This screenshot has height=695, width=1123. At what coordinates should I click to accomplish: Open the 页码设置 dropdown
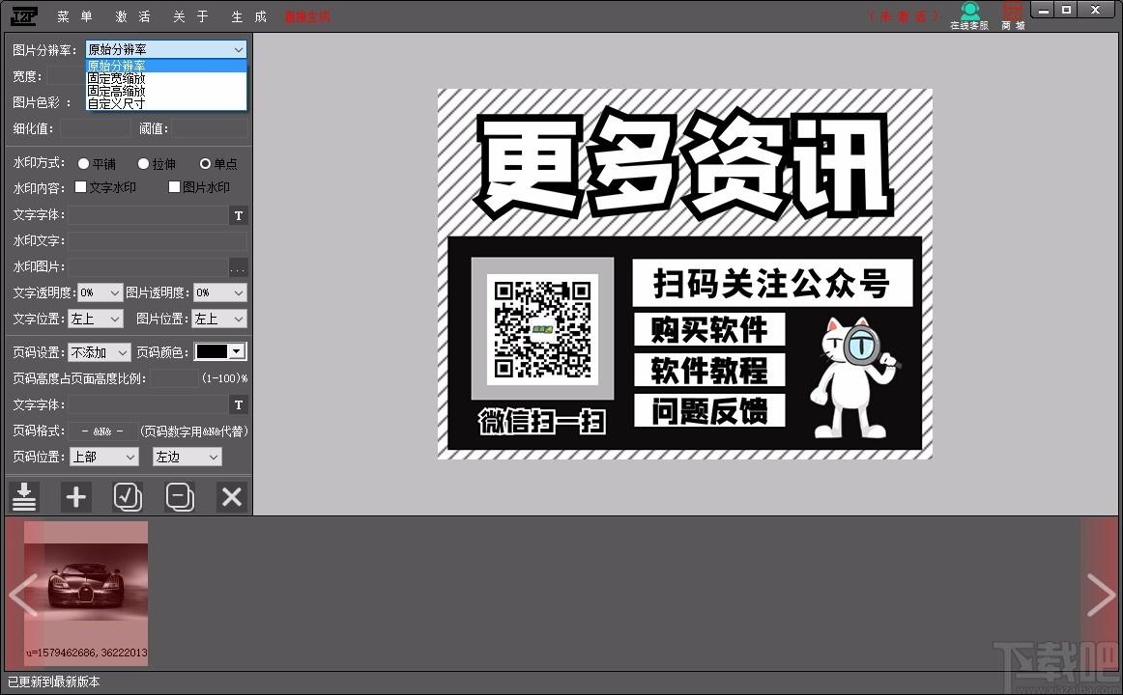click(100, 352)
